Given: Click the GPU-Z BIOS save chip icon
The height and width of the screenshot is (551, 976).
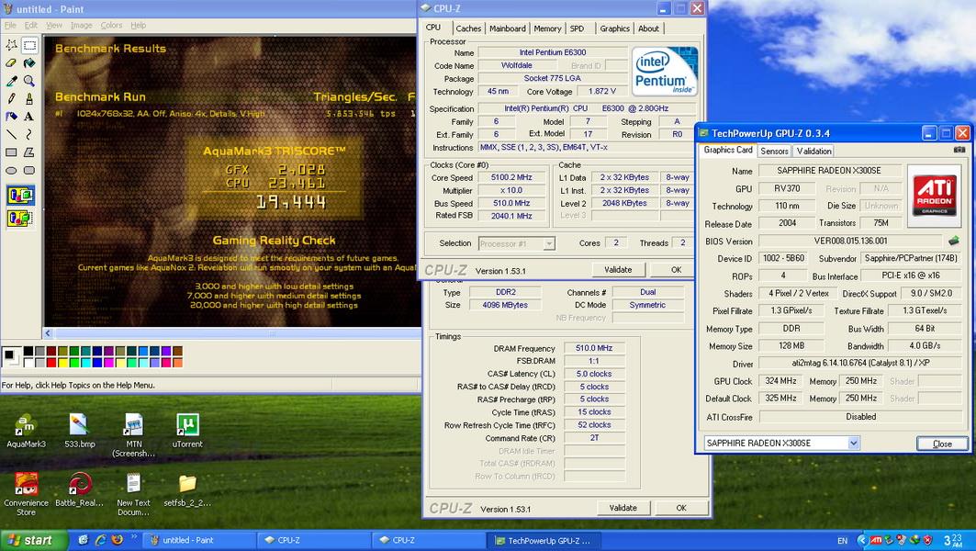Looking at the screenshot, I should tap(954, 241).
